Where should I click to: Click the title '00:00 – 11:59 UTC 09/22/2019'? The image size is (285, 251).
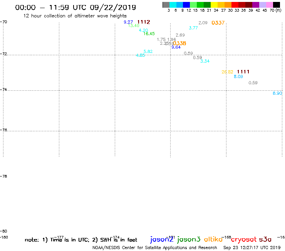pyautogui.click(x=75, y=7)
